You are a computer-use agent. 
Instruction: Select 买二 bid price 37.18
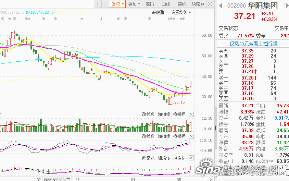[248, 83]
